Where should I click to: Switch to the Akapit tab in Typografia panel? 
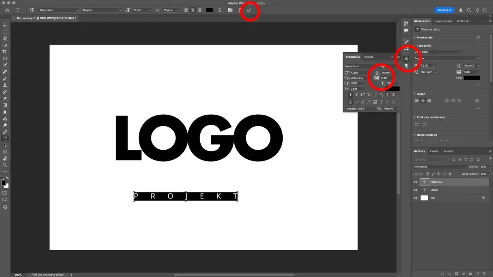point(369,57)
